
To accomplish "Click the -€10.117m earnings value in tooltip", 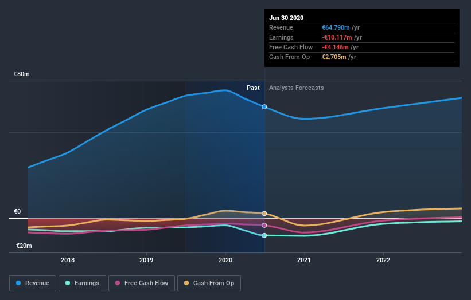I will [337, 37].
